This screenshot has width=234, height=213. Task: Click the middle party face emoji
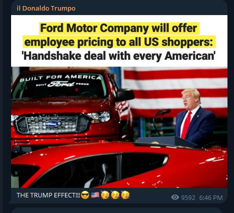[x=115, y=195]
